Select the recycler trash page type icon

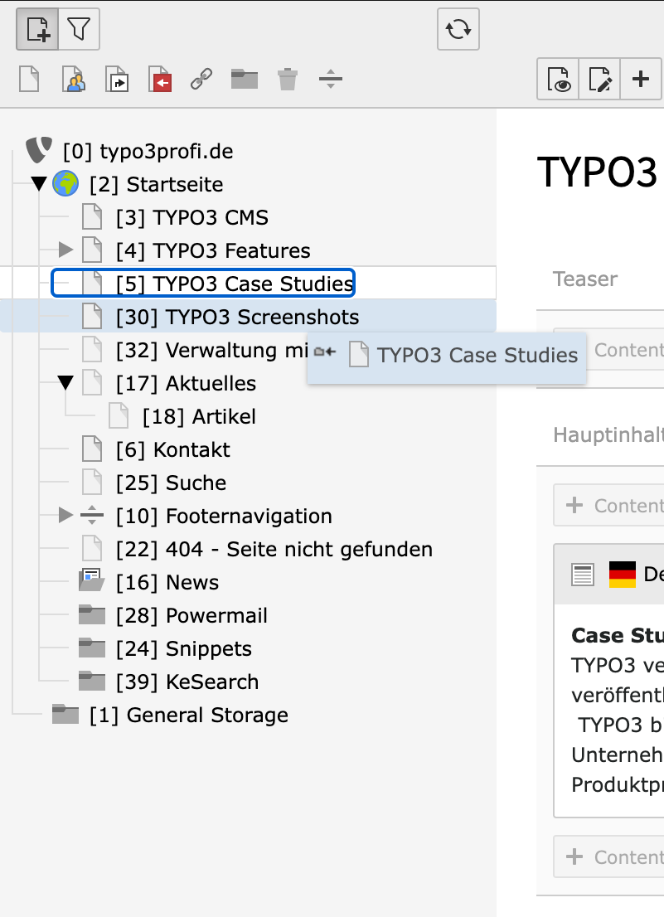(x=288, y=79)
